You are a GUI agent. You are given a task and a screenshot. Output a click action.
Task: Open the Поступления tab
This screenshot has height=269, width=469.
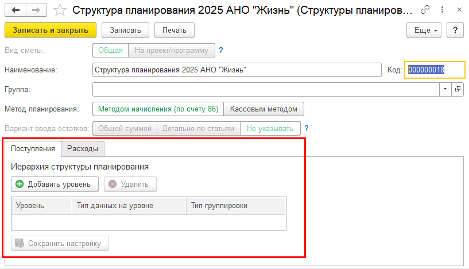[x=33, y=149]
